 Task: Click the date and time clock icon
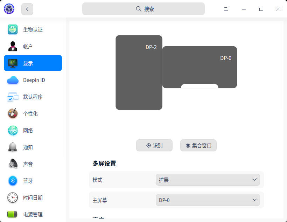pyautogui.click(x=13, y=197)
